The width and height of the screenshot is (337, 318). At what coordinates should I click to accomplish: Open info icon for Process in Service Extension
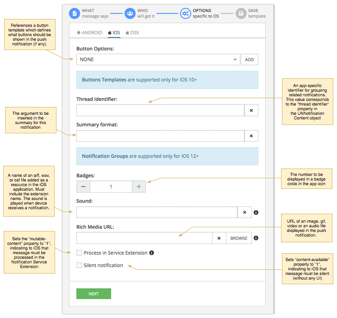point(151,253)
